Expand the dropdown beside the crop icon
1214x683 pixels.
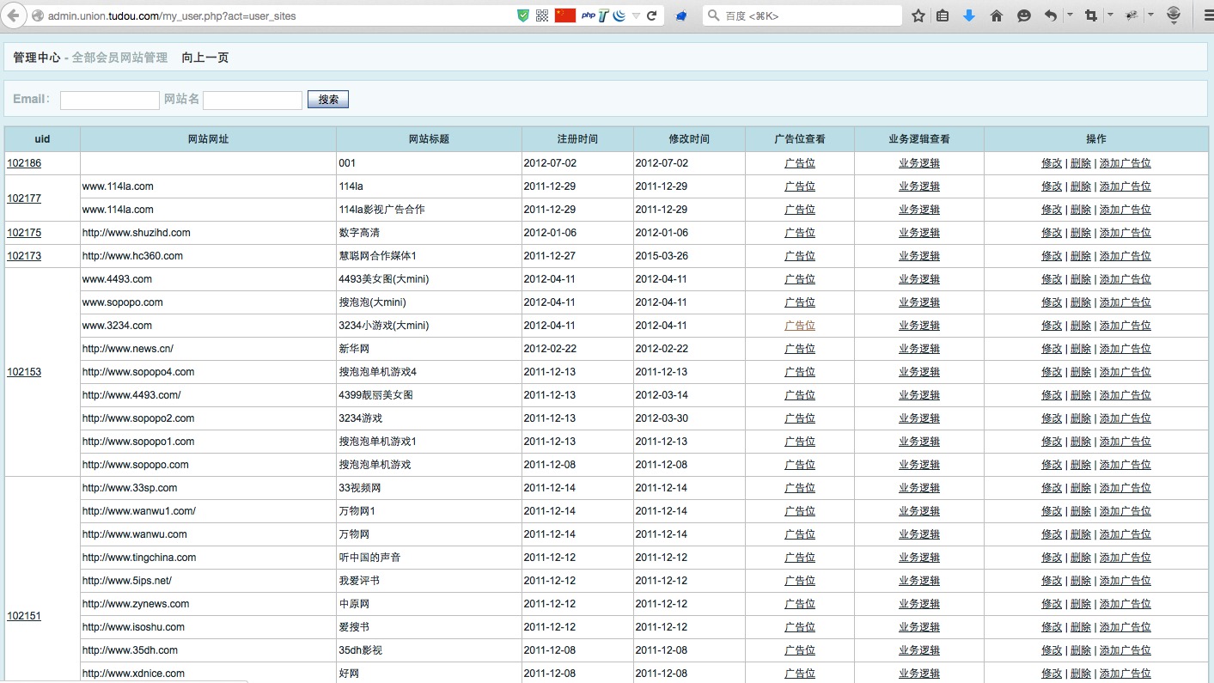(x=1110, y=15)
